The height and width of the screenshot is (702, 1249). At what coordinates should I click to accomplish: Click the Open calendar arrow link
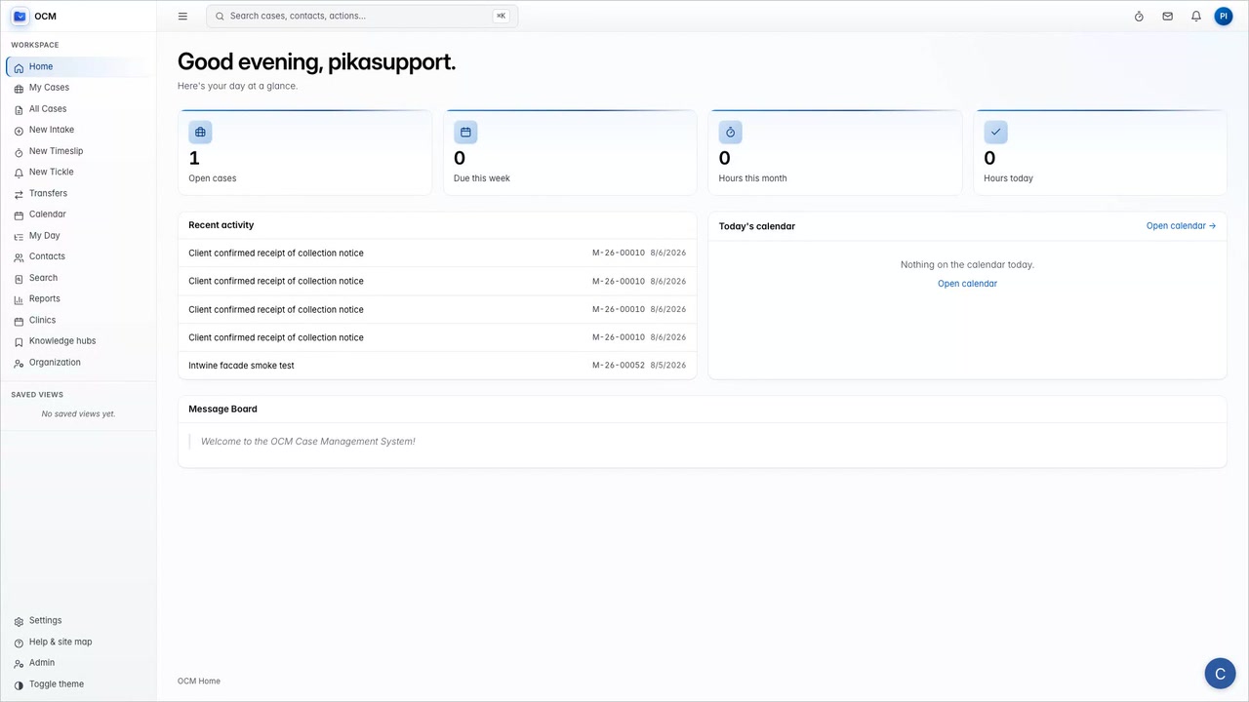click(1181, 226)
